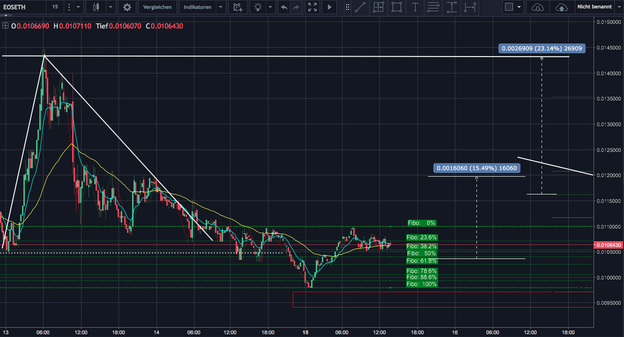Click the Vergleichen button
This screenshot has width=624, height=337.
coord(158,7)
